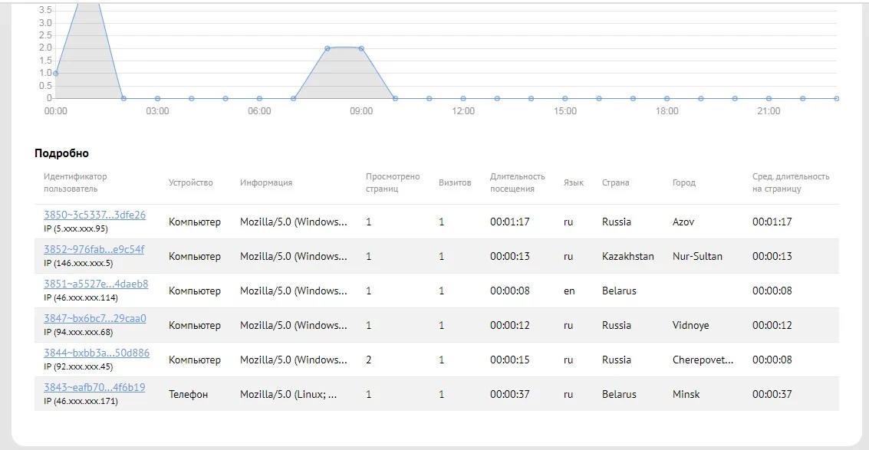
Task: Open user link 3851~a5527e...4daeb8
Action: [96, 284]
